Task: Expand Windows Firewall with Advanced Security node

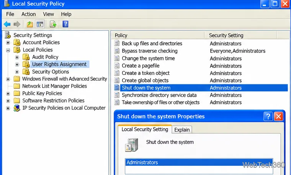Action: coord(8,79)
